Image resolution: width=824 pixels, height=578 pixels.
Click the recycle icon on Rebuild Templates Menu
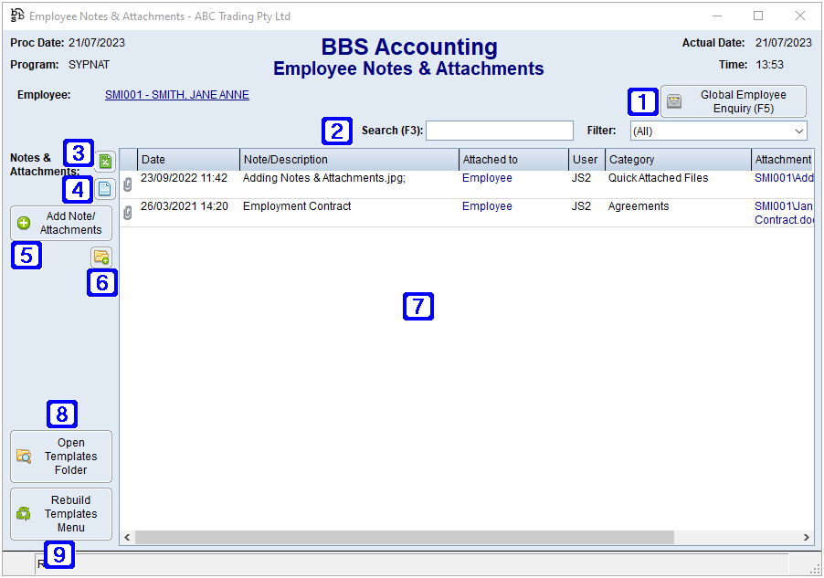(22, 513)
